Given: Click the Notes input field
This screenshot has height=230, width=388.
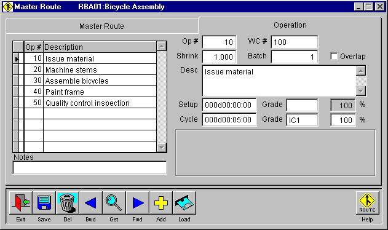Looking at the screenshot, I should pyautogui.click(x=90, y=168).
